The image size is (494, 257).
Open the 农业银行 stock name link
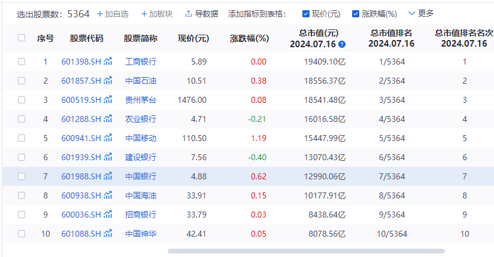coord(141,119)
